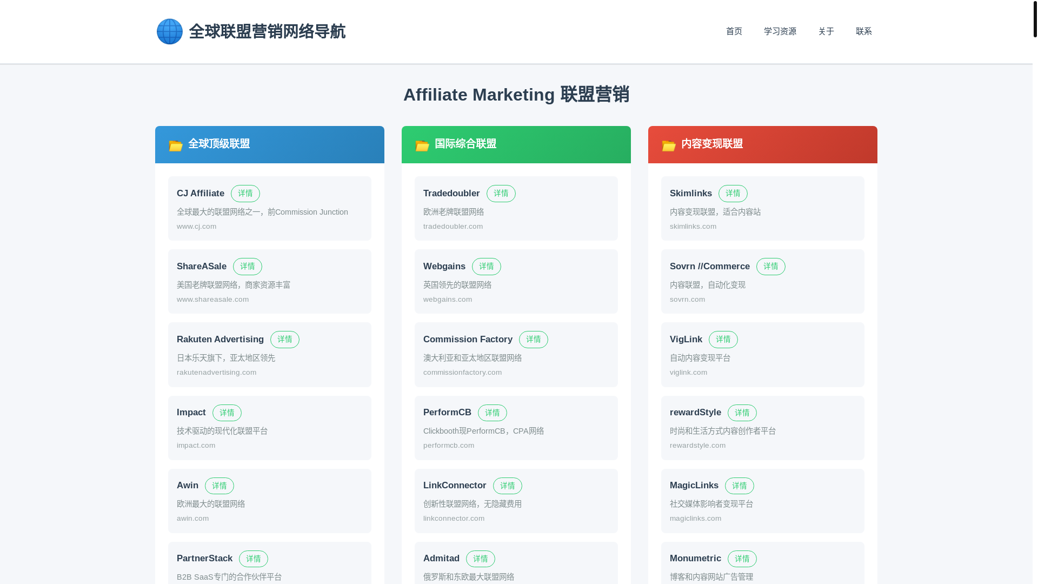Screen dimensions: 1038x584
Task: Open 详情 for LinkConnector
Action: tap(508, 486)
